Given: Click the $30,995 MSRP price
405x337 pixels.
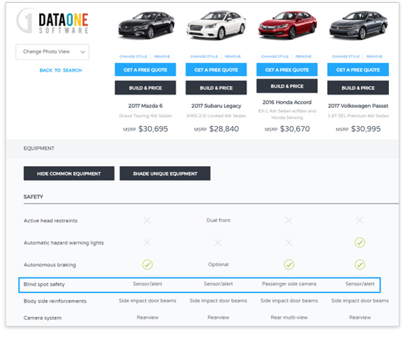Looking at the screenshot, I should (366, 129).
